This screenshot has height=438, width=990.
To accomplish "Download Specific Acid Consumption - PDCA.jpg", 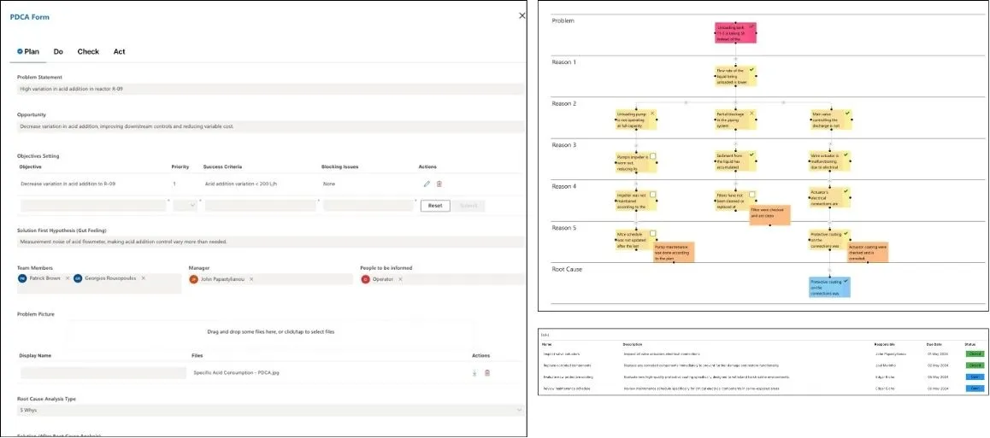I will pyautogui.click(x=474, y=373).
